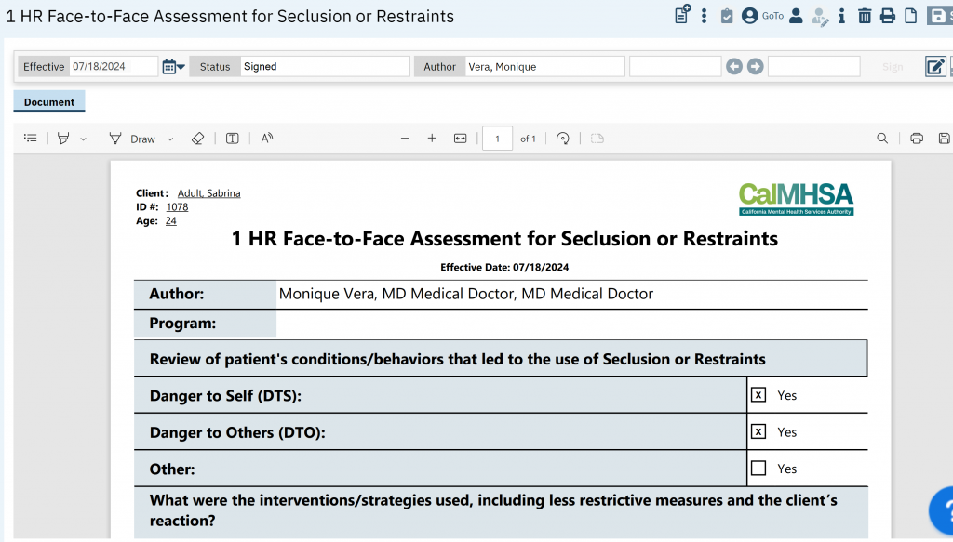The width and height of the screenshot is (953, 542).
Task: Click the page number input field
Action: (x=497, y=138)
